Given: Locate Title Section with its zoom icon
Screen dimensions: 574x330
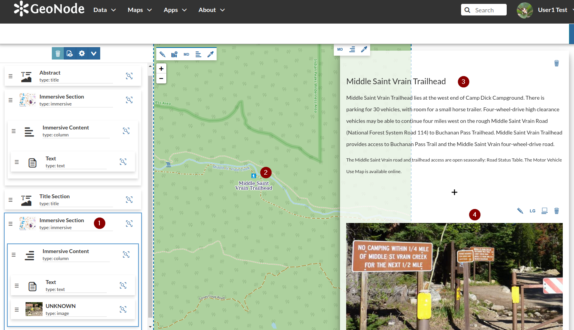Looking at the screenshot, I should 129,200.
